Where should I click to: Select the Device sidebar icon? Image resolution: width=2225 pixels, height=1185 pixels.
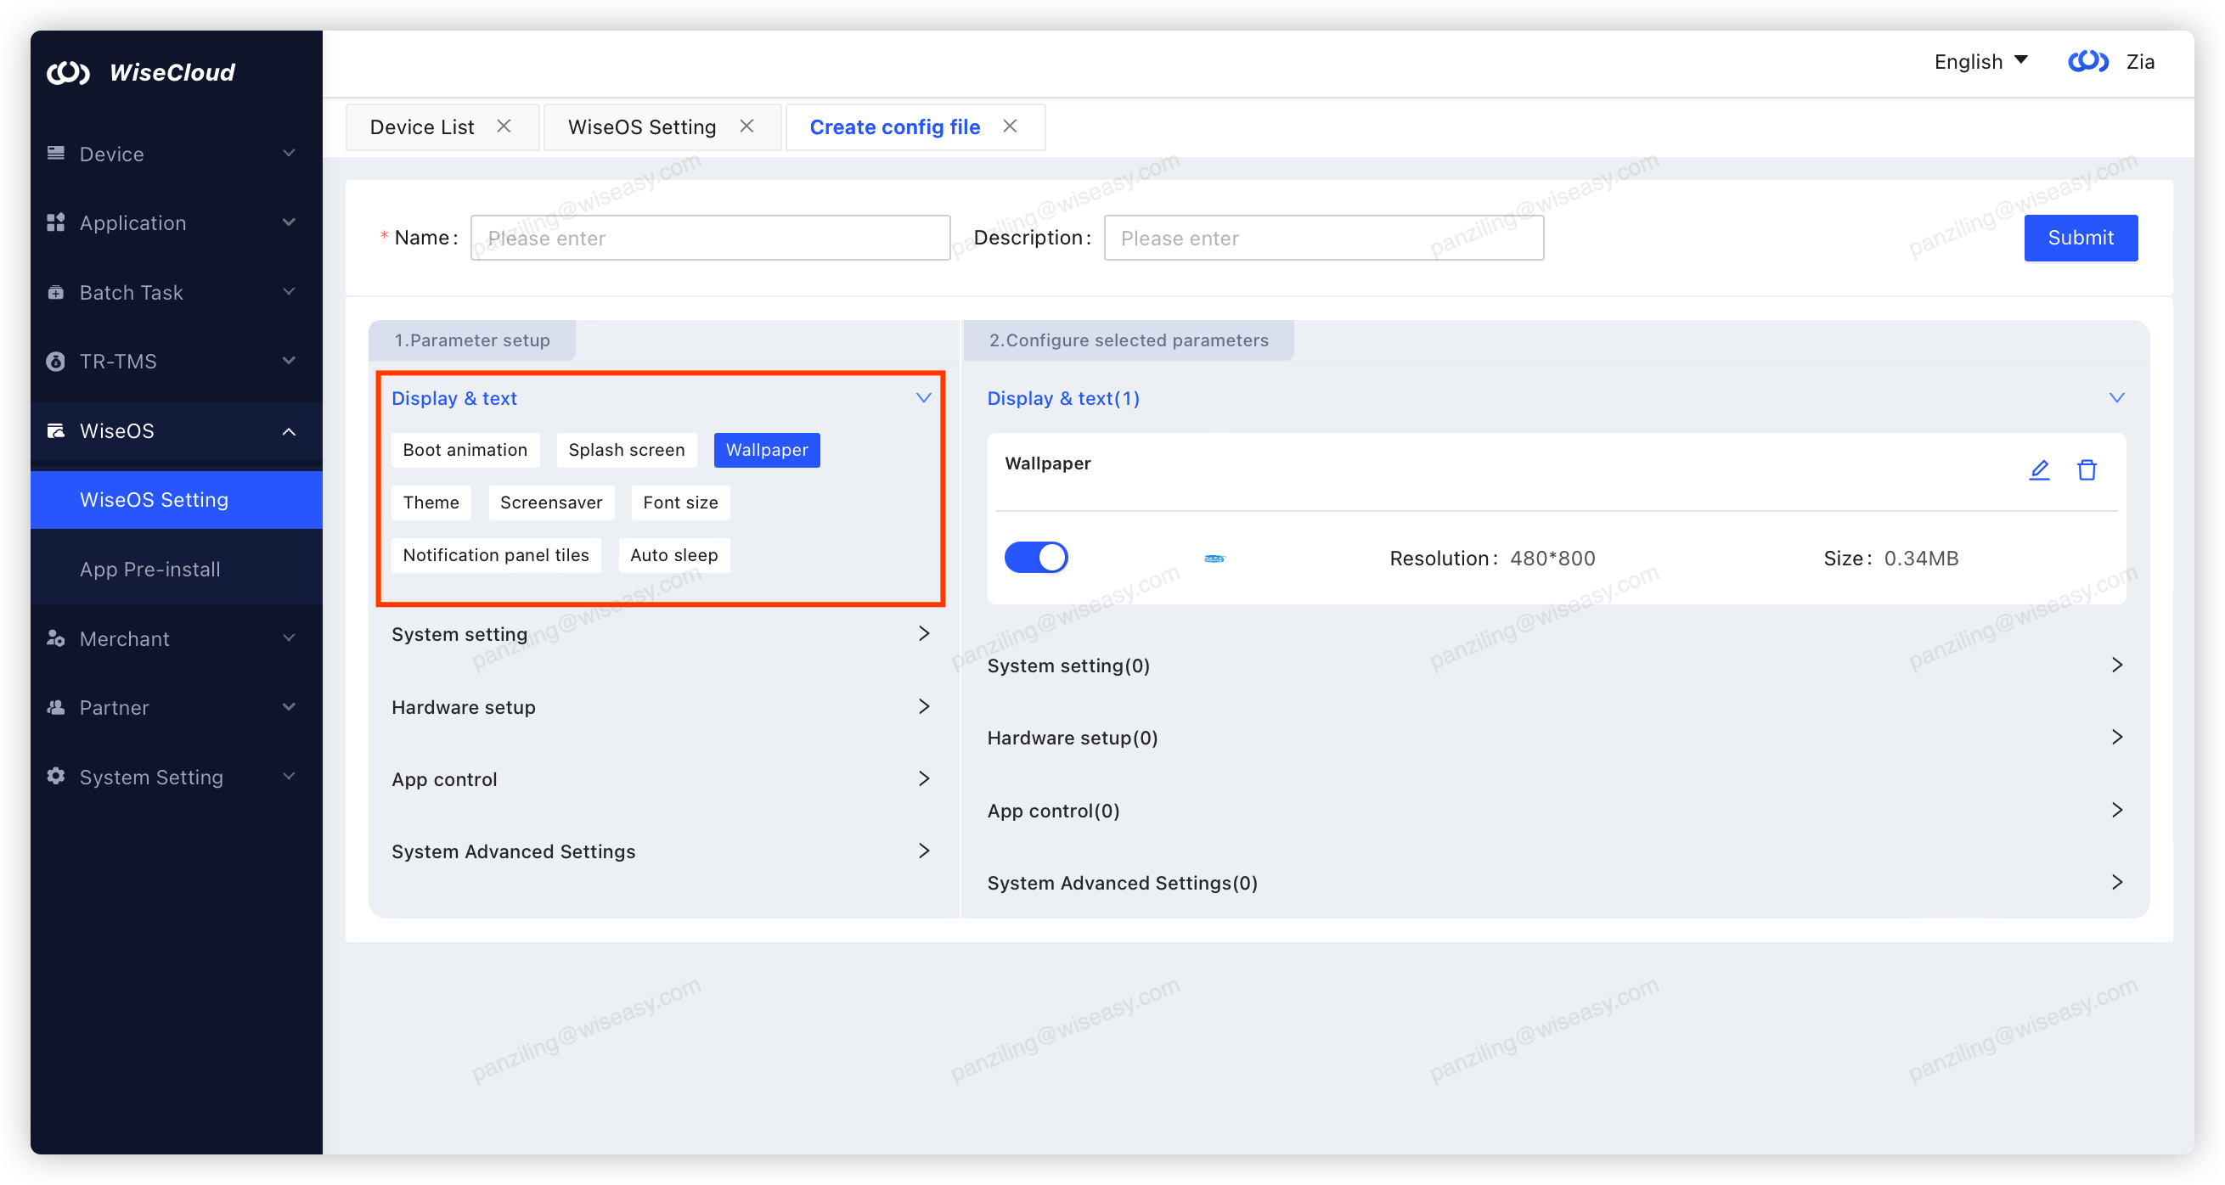pyautogui.click(x=55, y=153)
